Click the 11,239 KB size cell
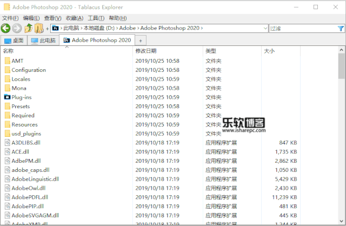346x226 pixels. pos(284,197)
